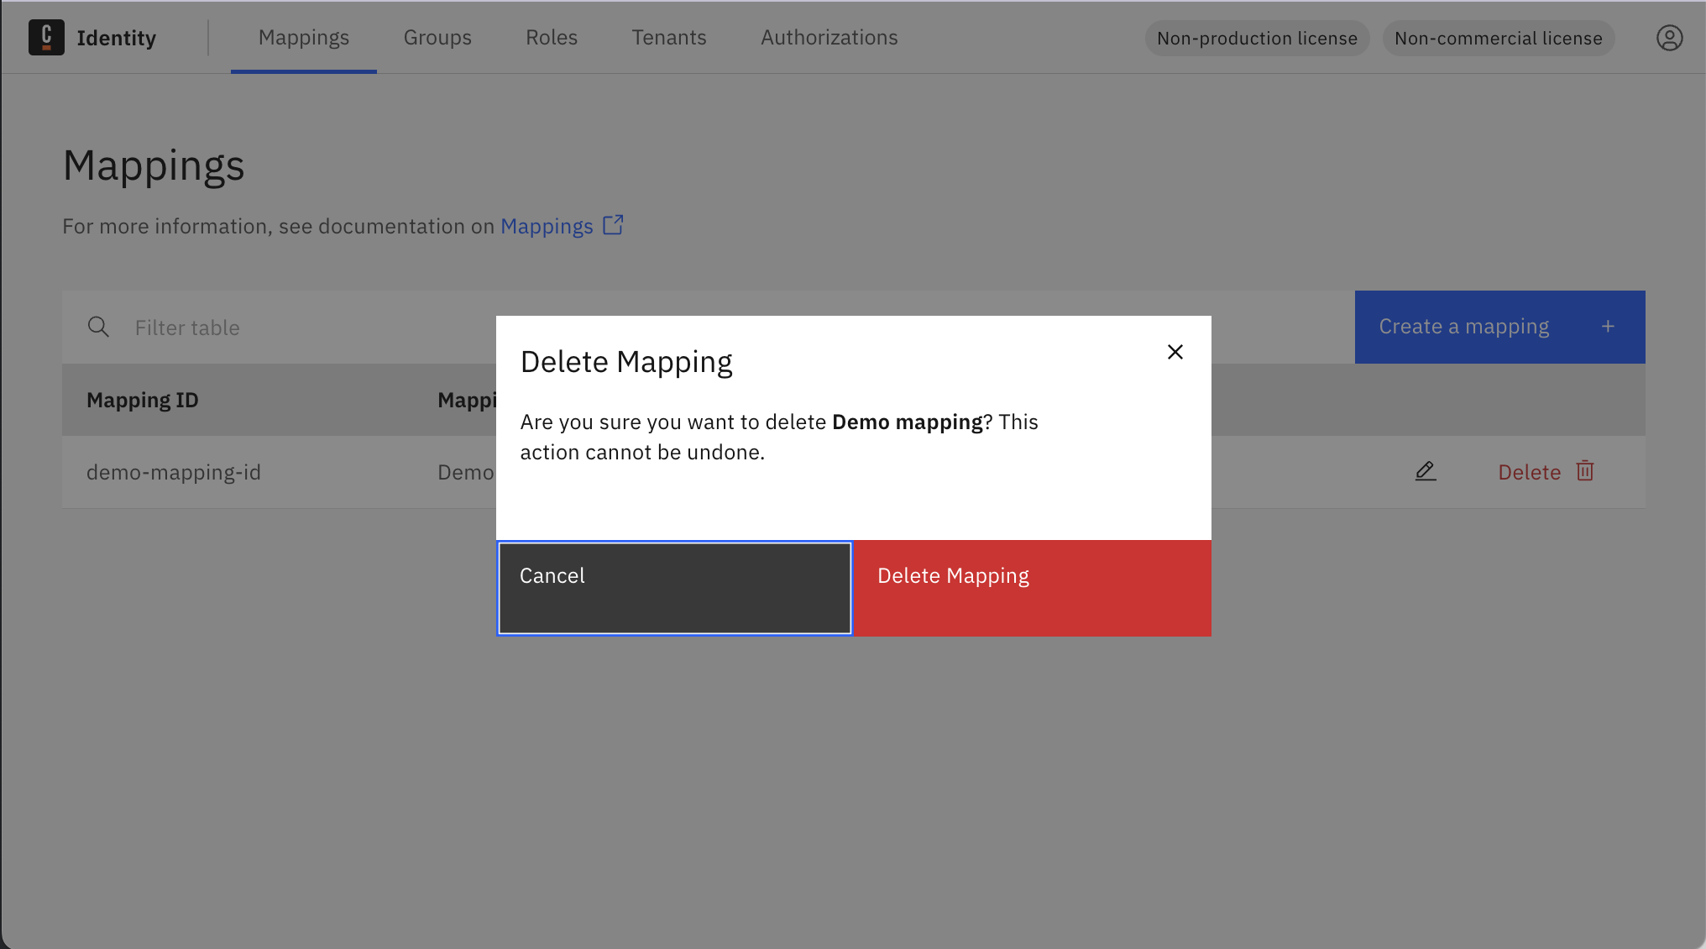
Task: Follow the Mappings documentation link
Action: coord(547,225)
